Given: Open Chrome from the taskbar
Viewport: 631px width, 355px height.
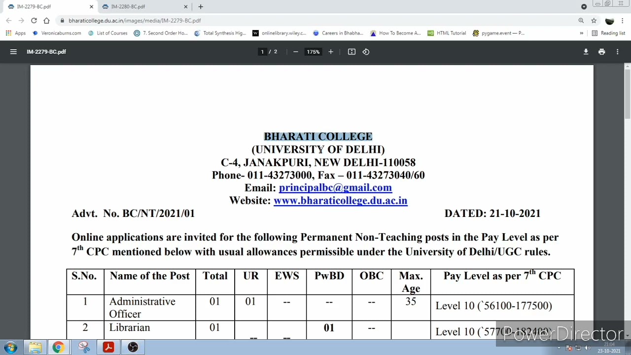Looking at the screenshot, I should pos(58,347).
